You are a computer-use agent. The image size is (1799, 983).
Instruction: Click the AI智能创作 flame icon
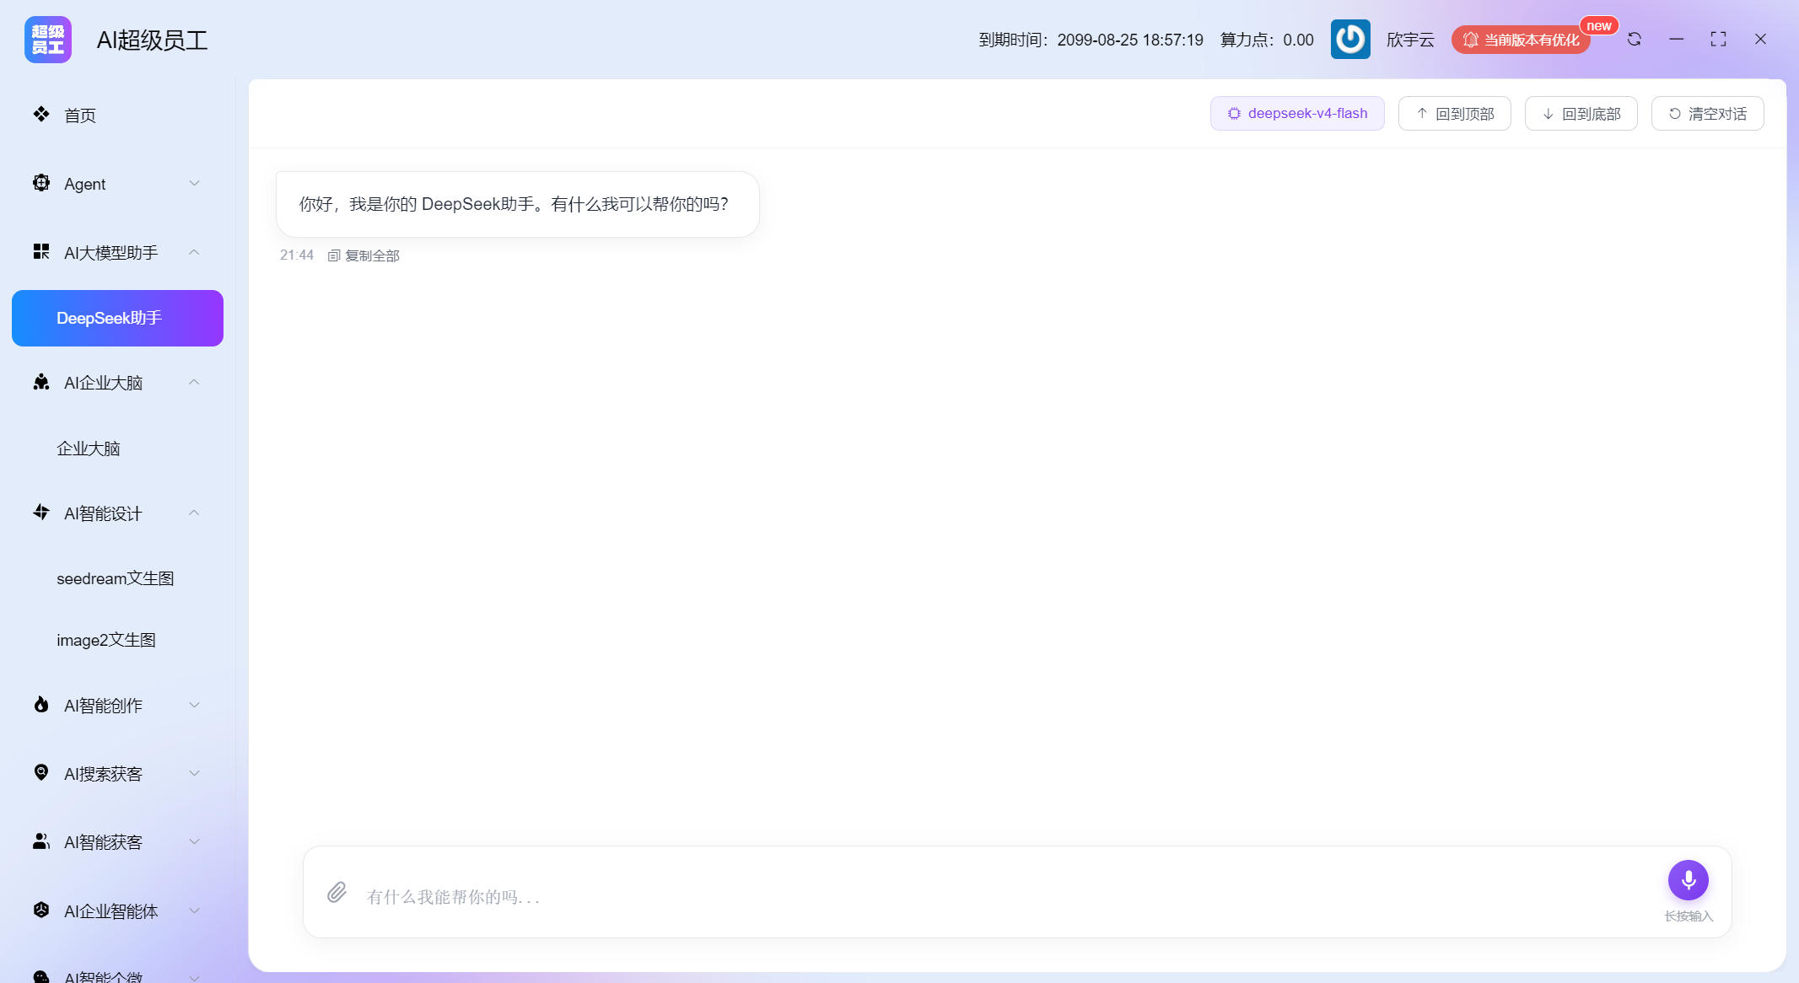tap(40, 705)
